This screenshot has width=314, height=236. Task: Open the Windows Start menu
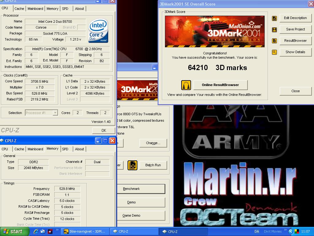[14, 232]
